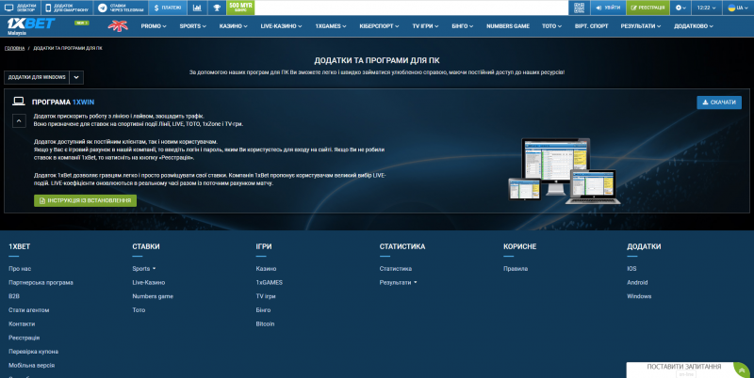Open footer link Мобільна версія
This screenshot has width=754, height=378.
tap(31, 366)
